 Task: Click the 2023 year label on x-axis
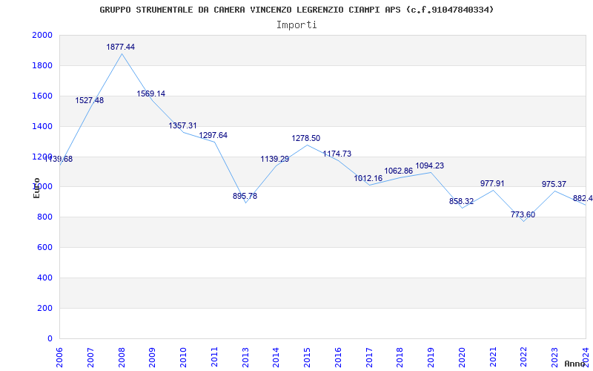click(x=554, y=358)
